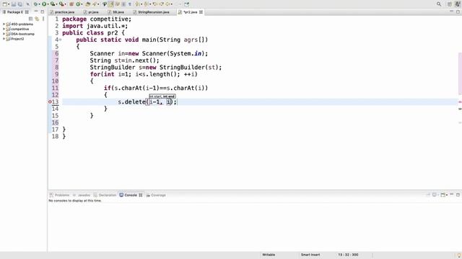Select the Java perspective icon
The width and height of the screenshot is (462, 259).
coord(458,4)
